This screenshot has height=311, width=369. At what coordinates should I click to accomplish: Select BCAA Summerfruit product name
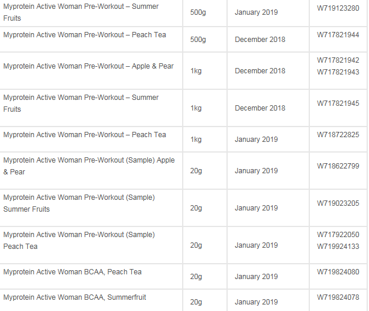point(75,297)
